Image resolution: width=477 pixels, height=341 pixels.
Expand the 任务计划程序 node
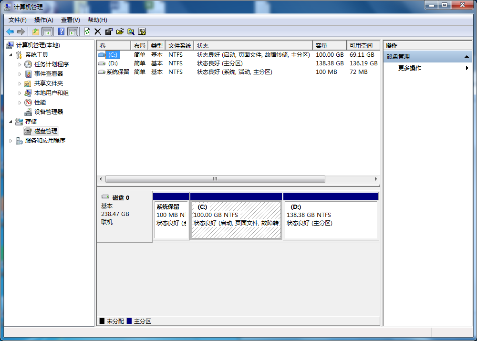(x=20, y=64)
